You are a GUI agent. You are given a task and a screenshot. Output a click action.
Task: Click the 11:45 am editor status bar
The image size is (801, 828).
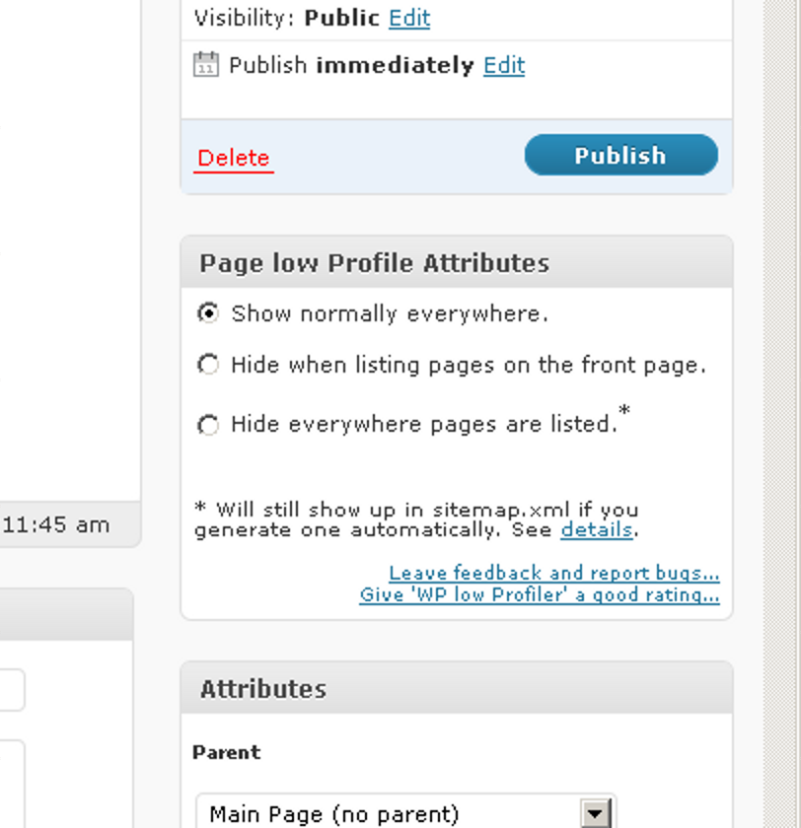pyautogui.click(x=70, y=524)
